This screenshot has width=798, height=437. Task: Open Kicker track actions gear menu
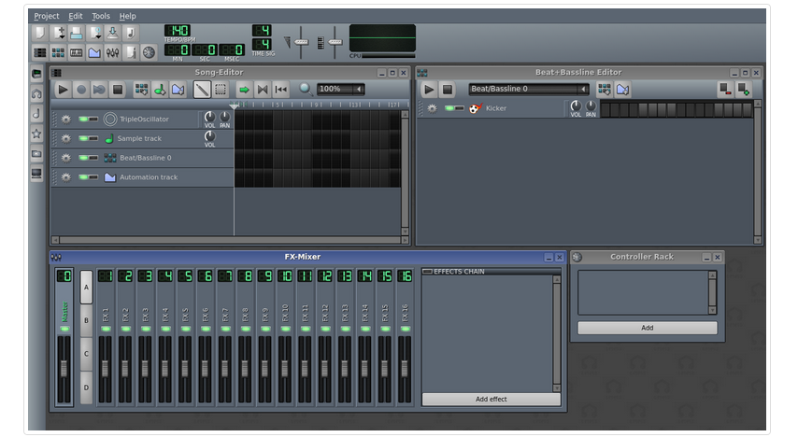point(432,108)
